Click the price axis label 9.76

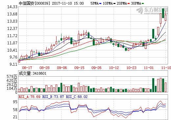(13, 57)
